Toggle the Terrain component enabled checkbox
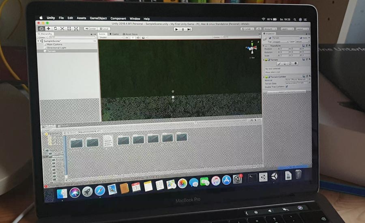The image size is (365, 223). (x=269, y=60)
